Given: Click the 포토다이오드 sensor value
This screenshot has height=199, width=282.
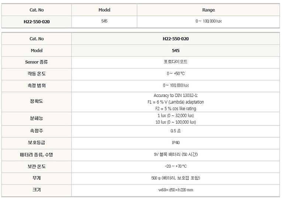Looking at the screenshot, I should tap(176, 62).
